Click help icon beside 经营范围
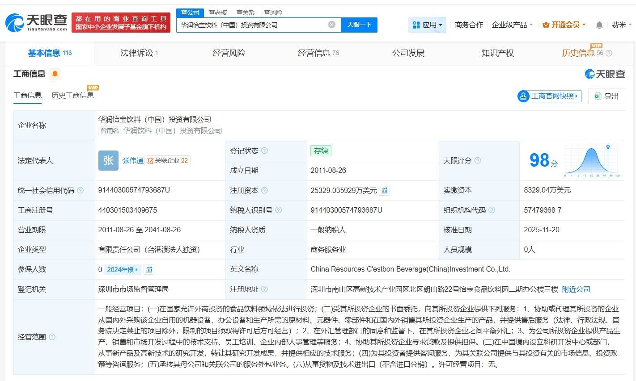 [52, 337]
